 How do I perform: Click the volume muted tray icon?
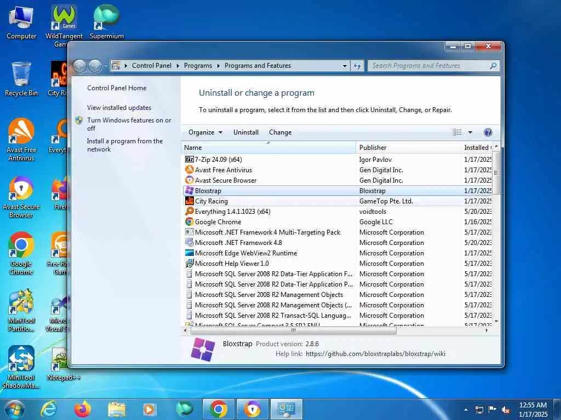pos(506,410)
